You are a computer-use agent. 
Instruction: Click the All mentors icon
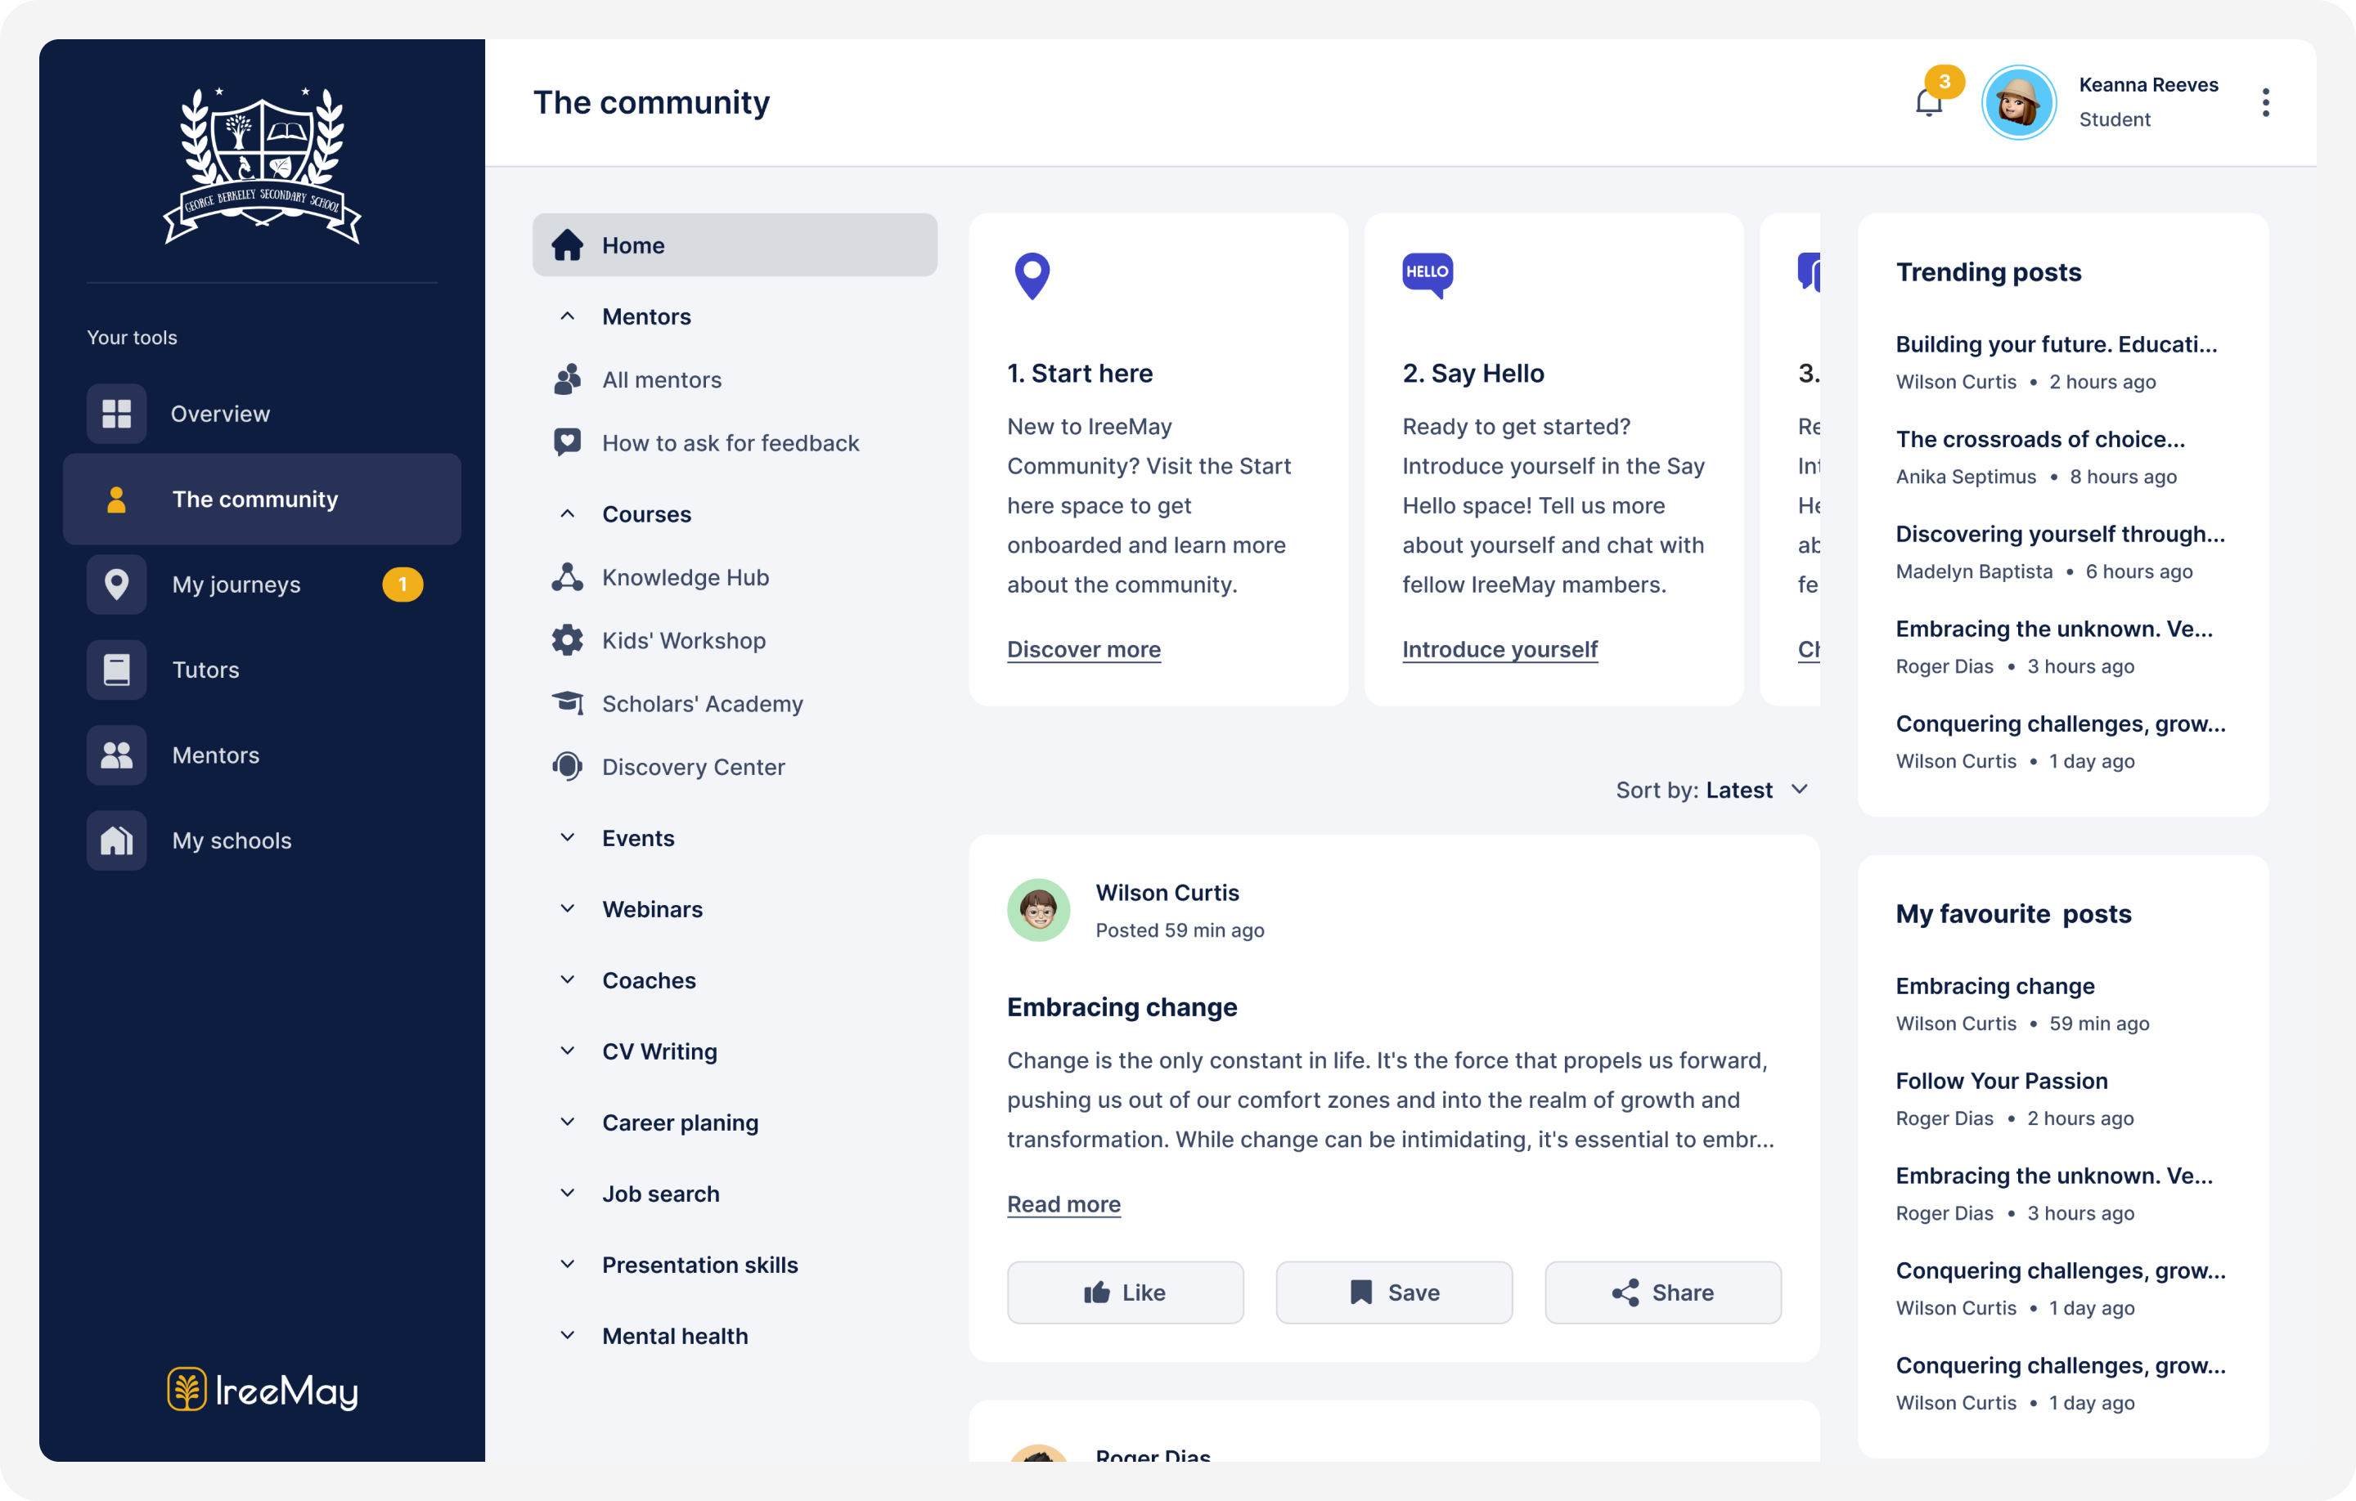568,379
